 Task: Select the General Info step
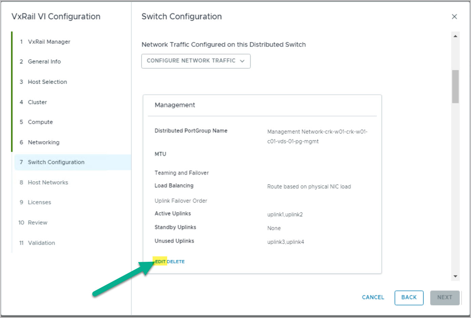point(44,62)
